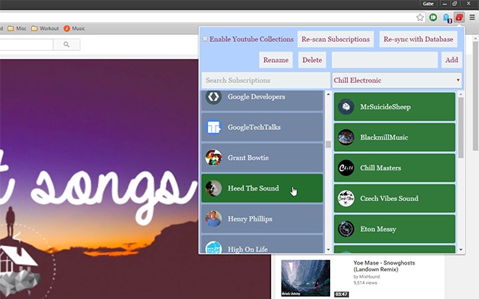Viewport: 479px width, 299px height.
Task: Click Heed The Sound channel avatar
Action: point(213,188)
